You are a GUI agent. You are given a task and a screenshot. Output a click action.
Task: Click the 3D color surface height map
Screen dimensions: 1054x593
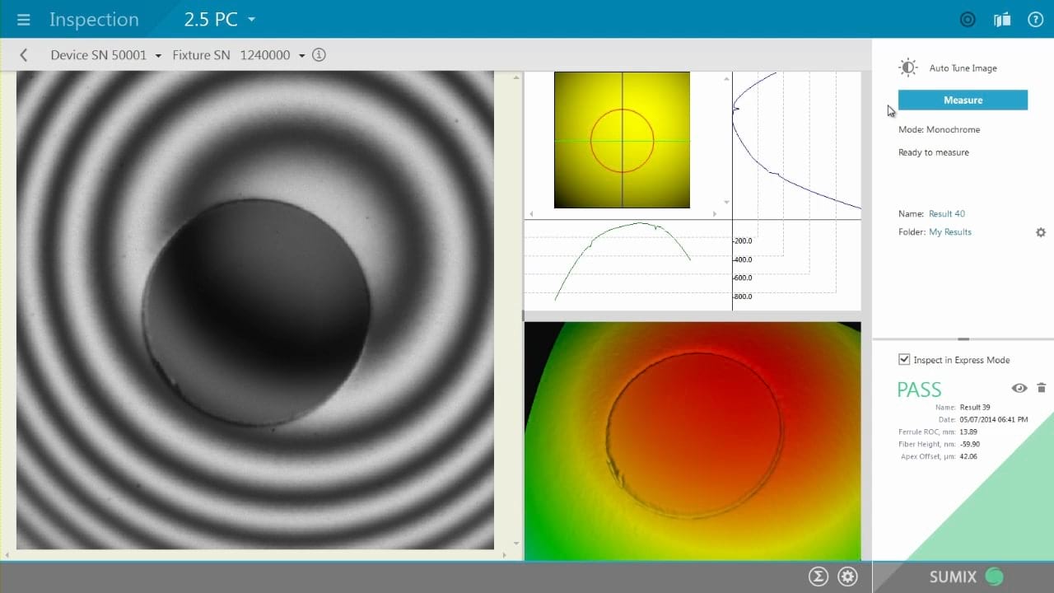[693, 441]
